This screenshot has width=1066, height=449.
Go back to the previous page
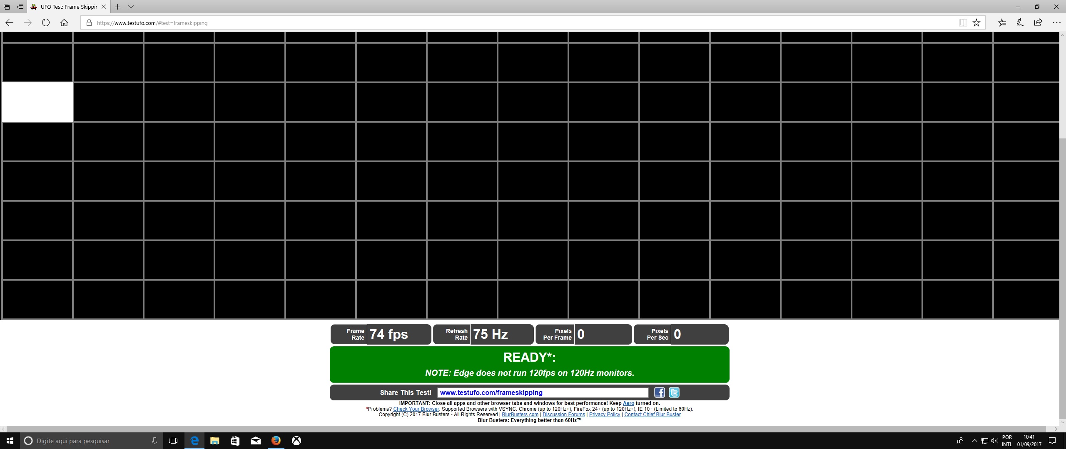tap(9, 23)
